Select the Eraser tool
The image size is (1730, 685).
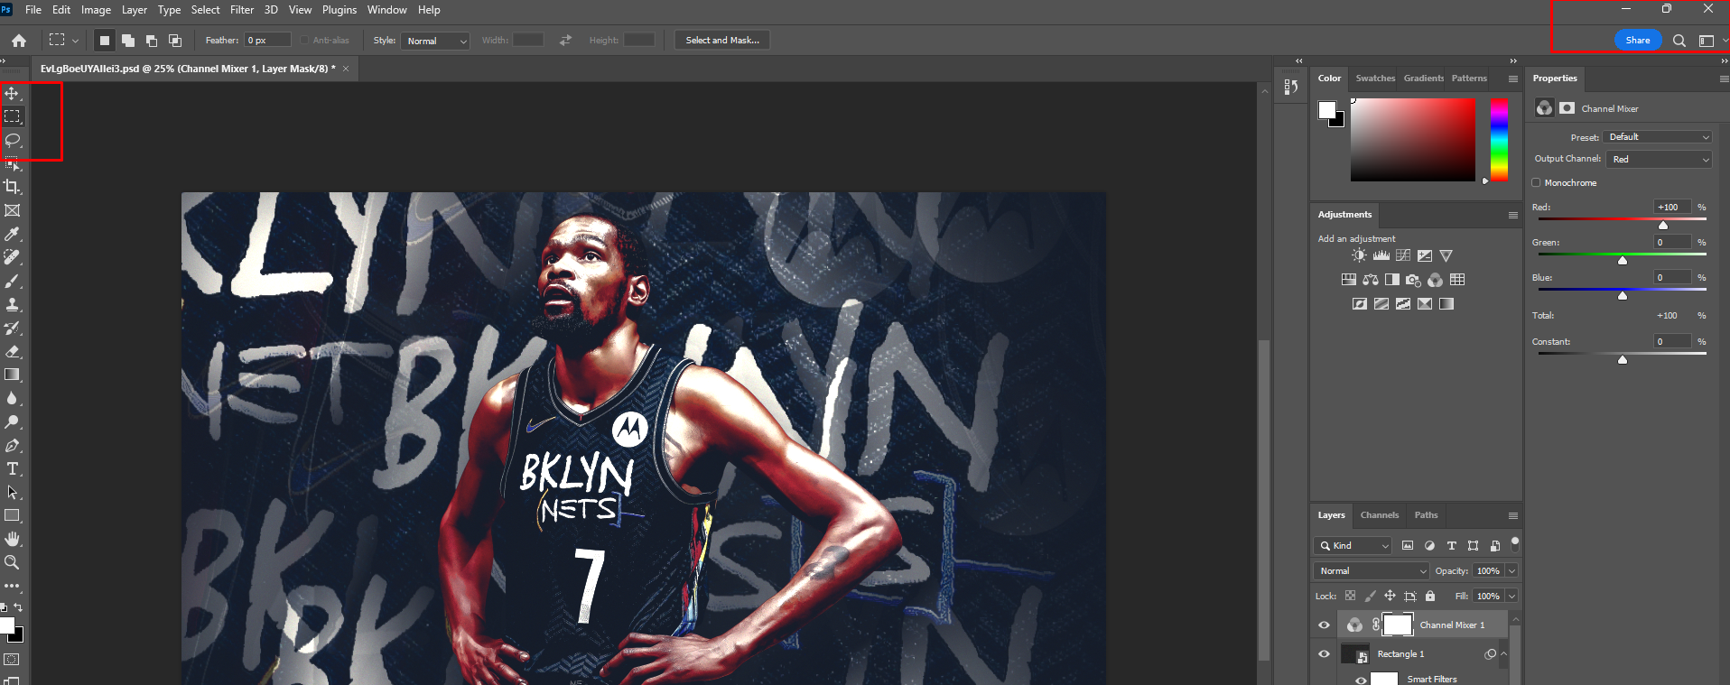click(x=13, y=352)
